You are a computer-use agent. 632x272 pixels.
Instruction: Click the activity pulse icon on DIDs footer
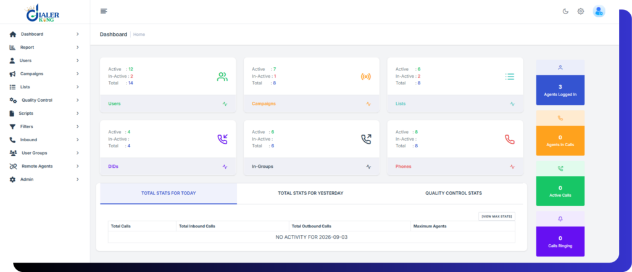pos(225,167)
